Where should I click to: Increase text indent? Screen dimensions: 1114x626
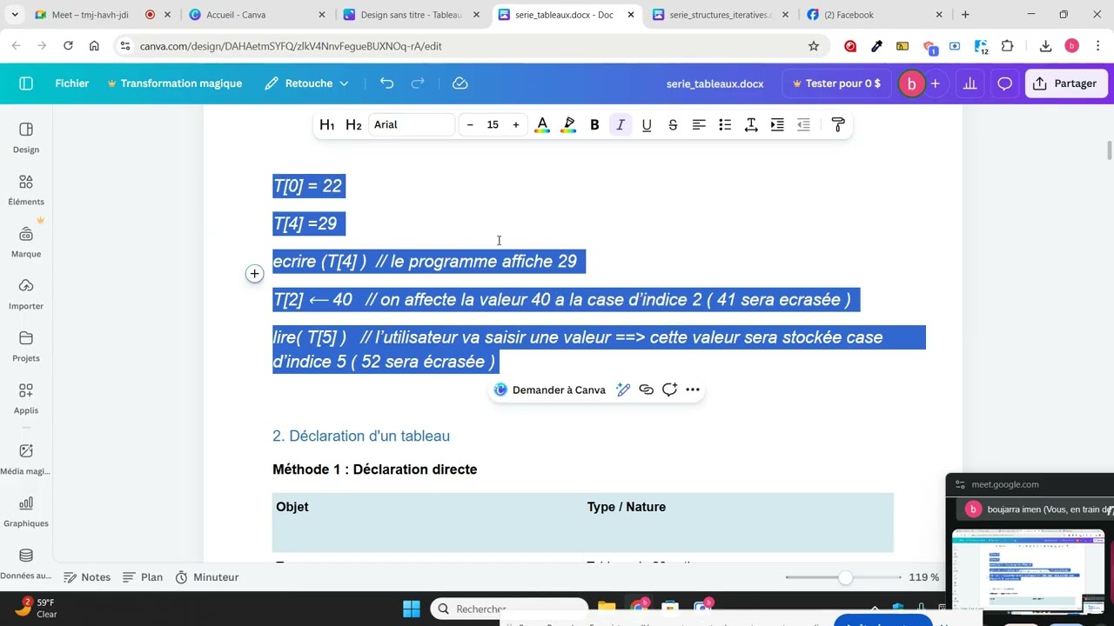777,125
